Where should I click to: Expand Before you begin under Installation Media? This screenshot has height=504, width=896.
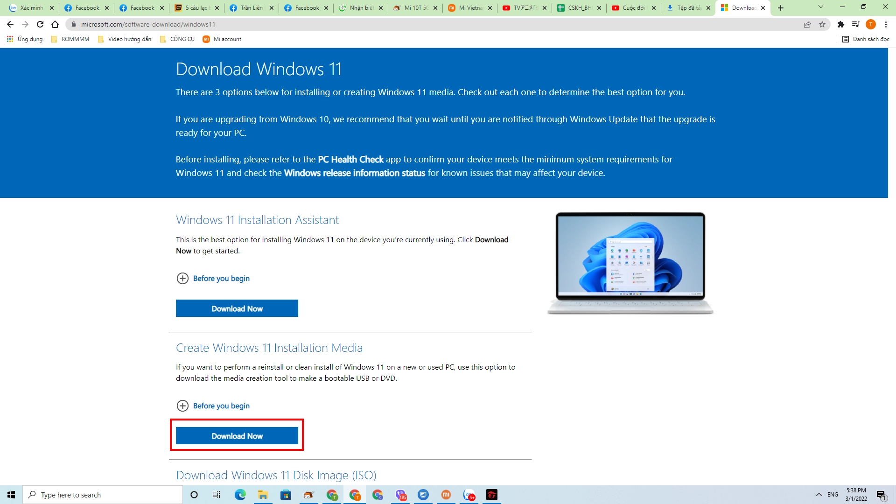[213, 406]
